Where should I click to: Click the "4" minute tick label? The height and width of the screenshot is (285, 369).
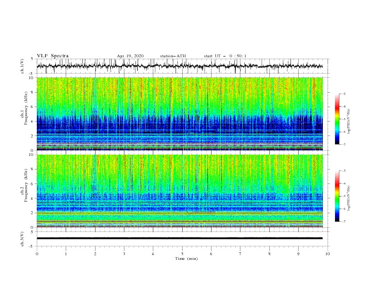153,254
